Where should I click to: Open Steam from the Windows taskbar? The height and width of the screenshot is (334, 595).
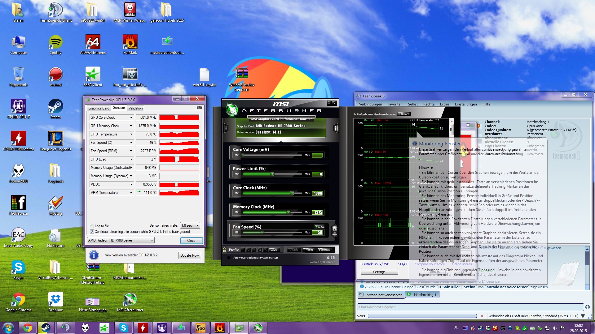(x=46, y=328)
